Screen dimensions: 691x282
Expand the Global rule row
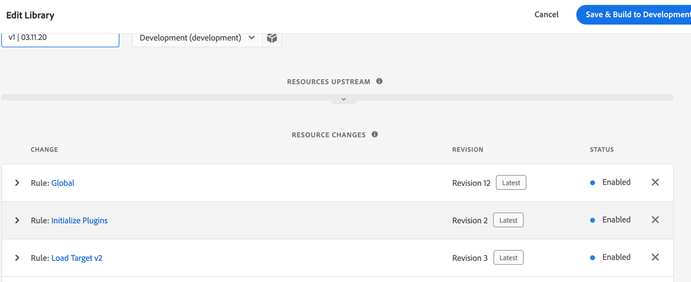[x=17, y=183]
